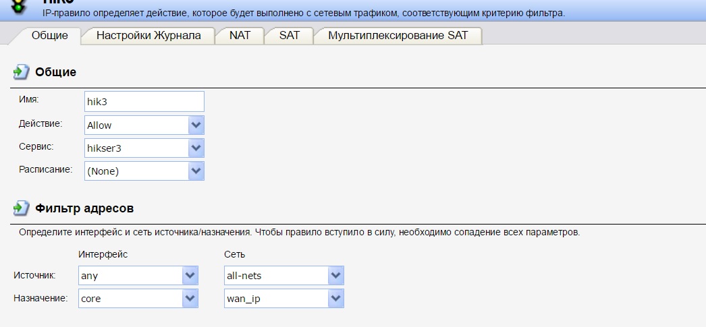The width and height of the screenshot is (706, 327).
Task: Select the Общие tab
Action: pyautogui.click(x=50, y=36)
